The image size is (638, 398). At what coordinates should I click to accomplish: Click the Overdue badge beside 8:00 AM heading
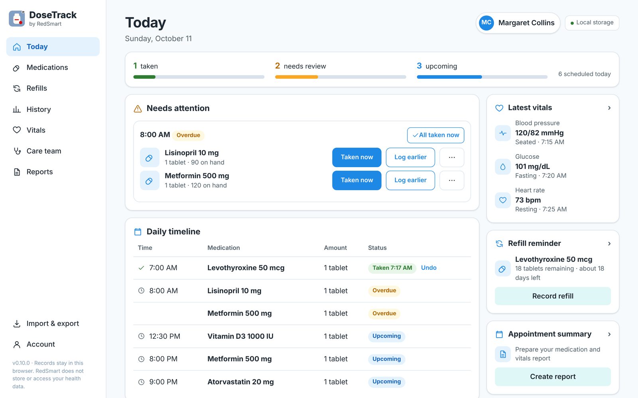pos(188,135)
